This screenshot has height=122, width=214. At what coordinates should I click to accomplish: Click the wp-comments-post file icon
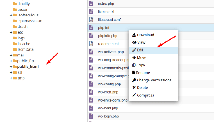[x=91, y=68]
